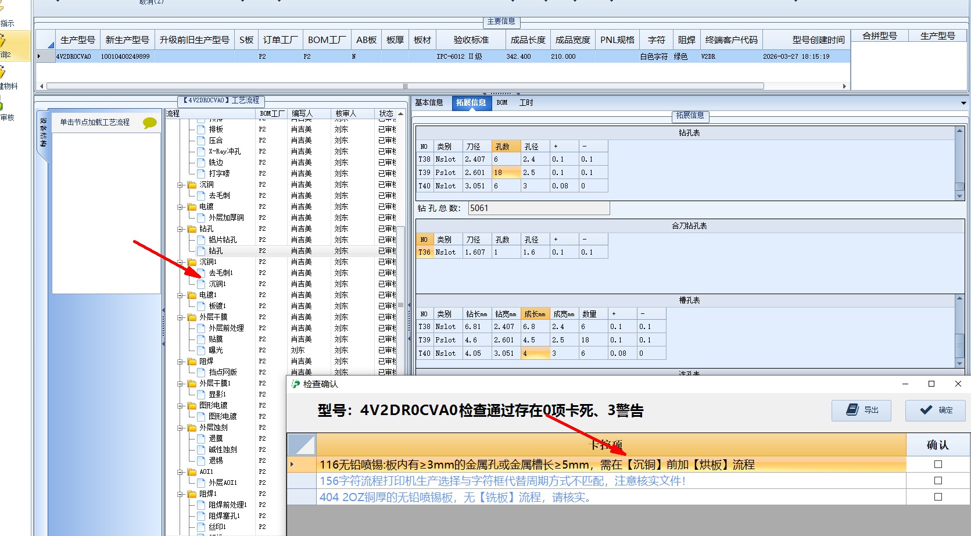This screenshot has width=971, height=536.
Task: Click the book icon on 导出 button
Action: pos(852,410)
